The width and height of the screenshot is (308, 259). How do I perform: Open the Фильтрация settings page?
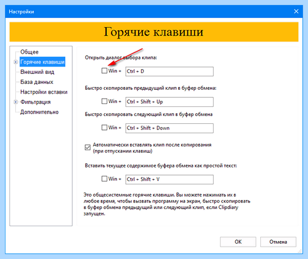pos(35,102)
